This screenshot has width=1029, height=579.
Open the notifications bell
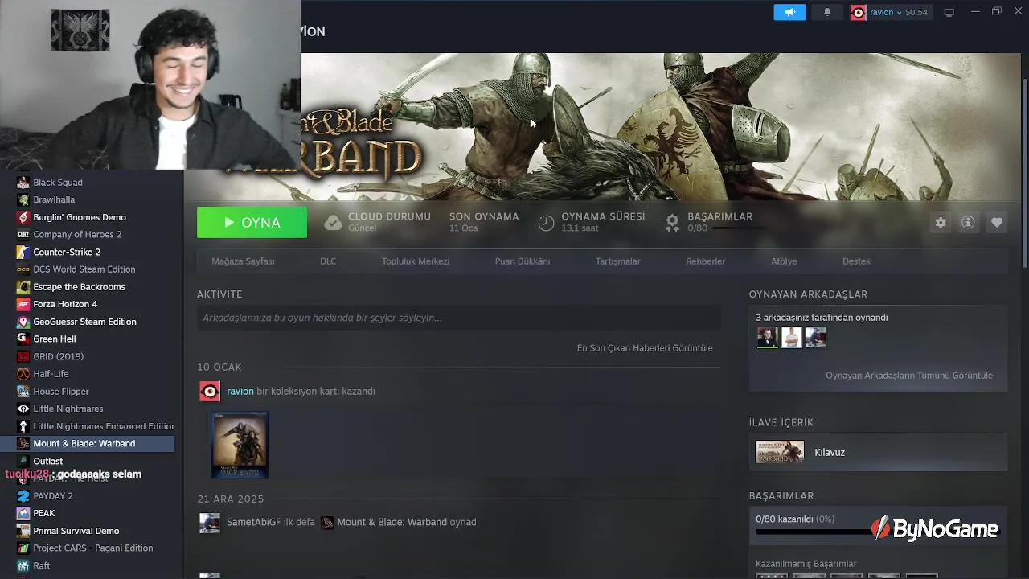coord(827,12)
